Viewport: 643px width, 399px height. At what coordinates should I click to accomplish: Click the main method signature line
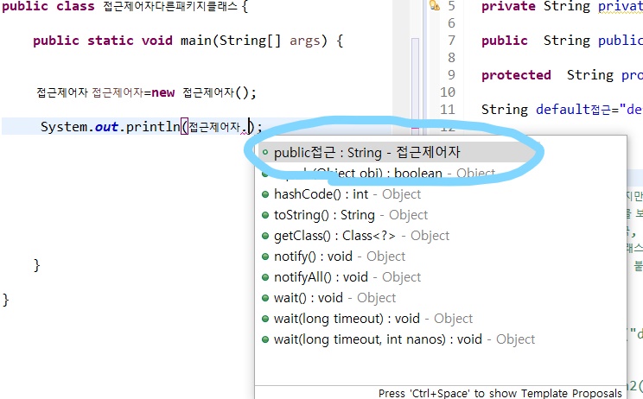(188, 41)
